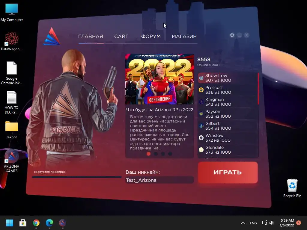Focus the nickname field Test_Arizona

point(159,180)
